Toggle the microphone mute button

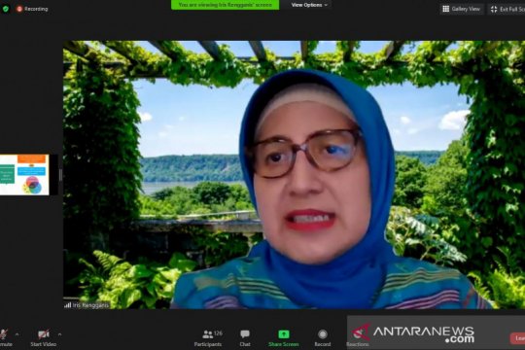5,337
